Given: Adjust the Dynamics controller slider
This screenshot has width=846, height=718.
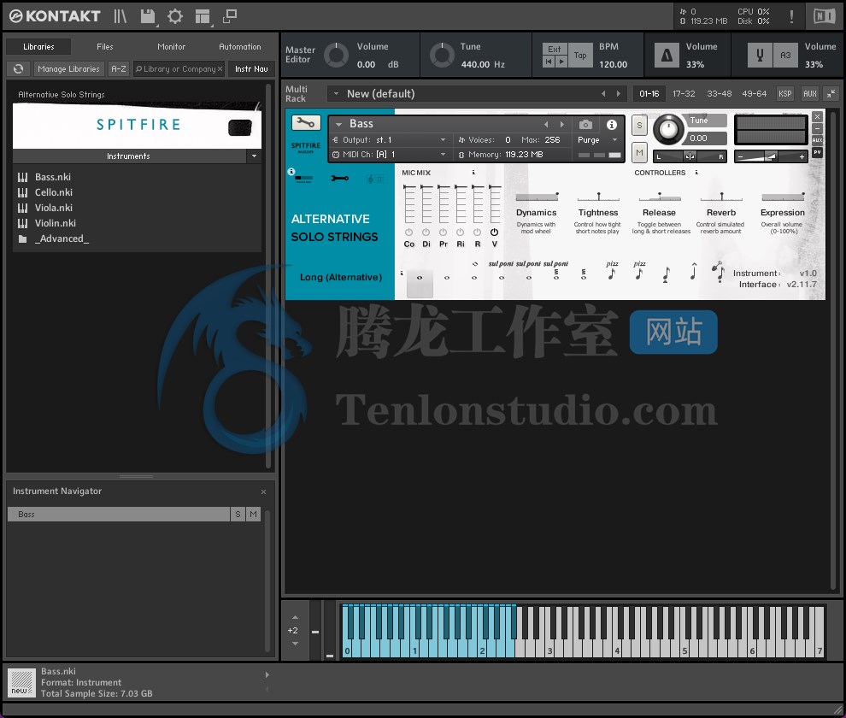Looking at the screenshot, I should (x=537, y=197).
